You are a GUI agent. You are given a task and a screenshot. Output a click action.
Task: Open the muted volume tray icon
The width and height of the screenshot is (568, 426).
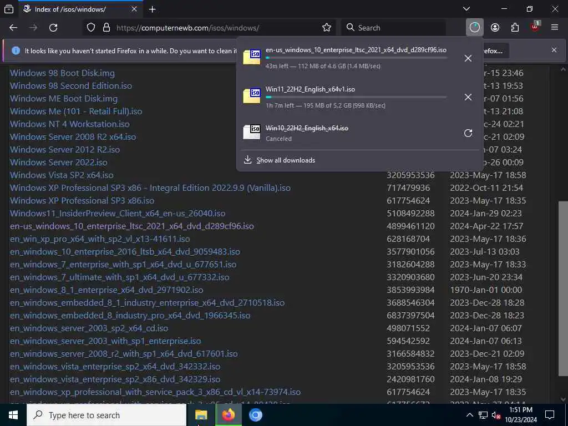click(496, 415)
